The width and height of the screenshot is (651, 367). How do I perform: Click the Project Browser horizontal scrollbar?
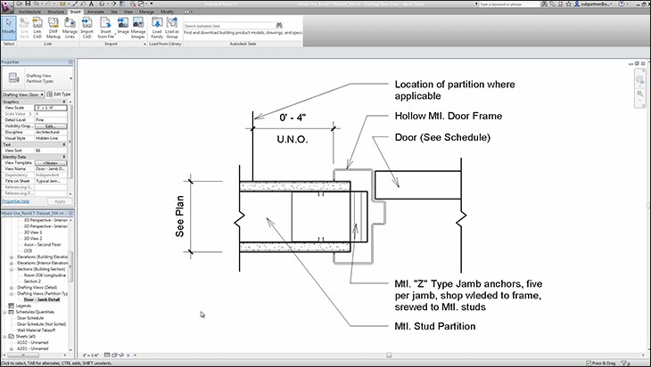click(36, 355)
